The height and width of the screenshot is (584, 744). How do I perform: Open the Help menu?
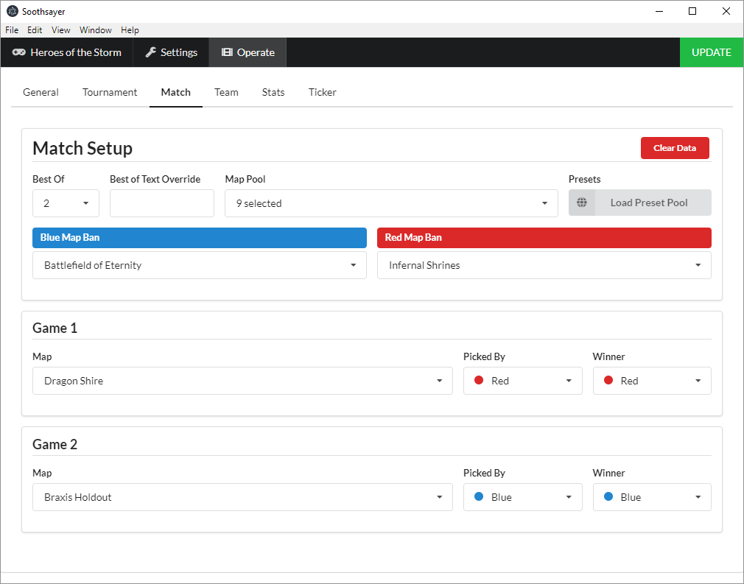click(130, 30)
